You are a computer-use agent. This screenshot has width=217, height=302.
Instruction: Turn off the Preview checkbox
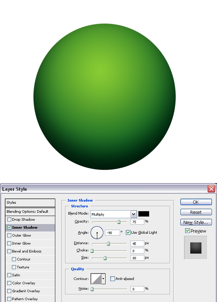pos(187,231)
